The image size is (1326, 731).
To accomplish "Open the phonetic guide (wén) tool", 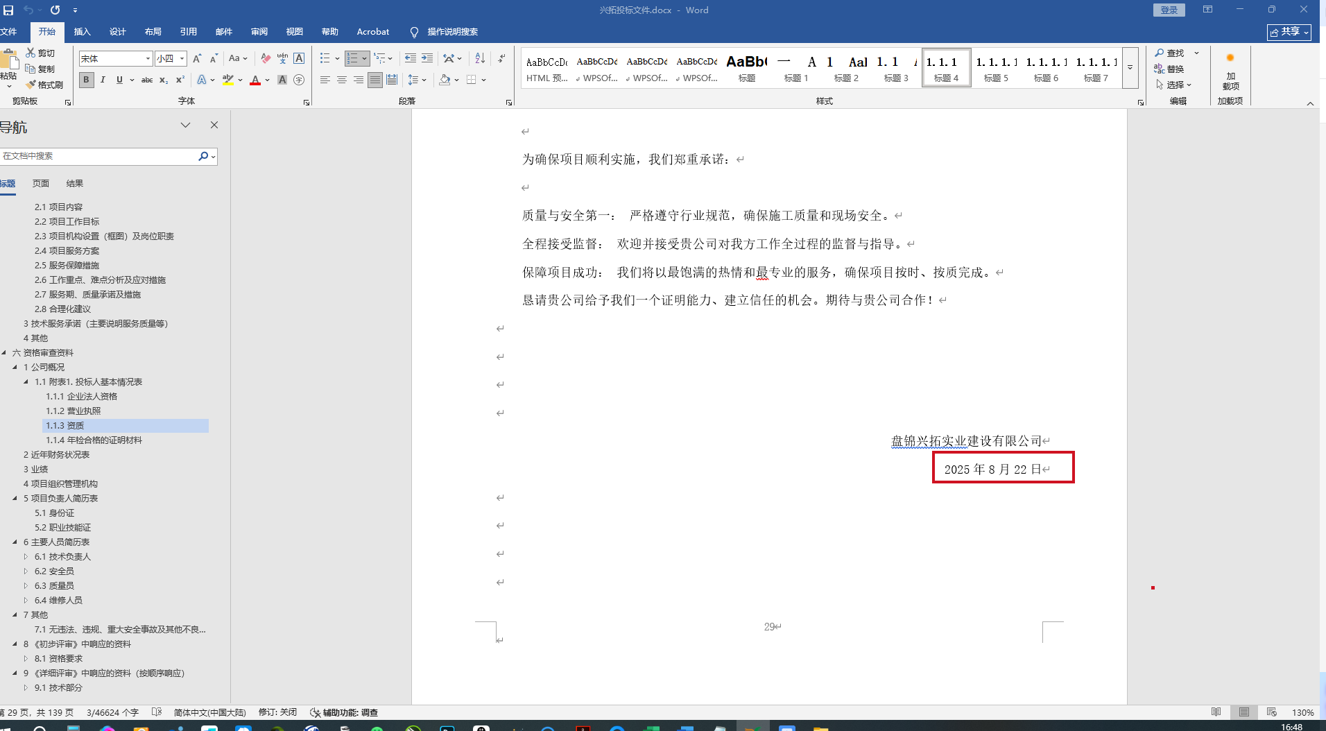I will (282, 58).
